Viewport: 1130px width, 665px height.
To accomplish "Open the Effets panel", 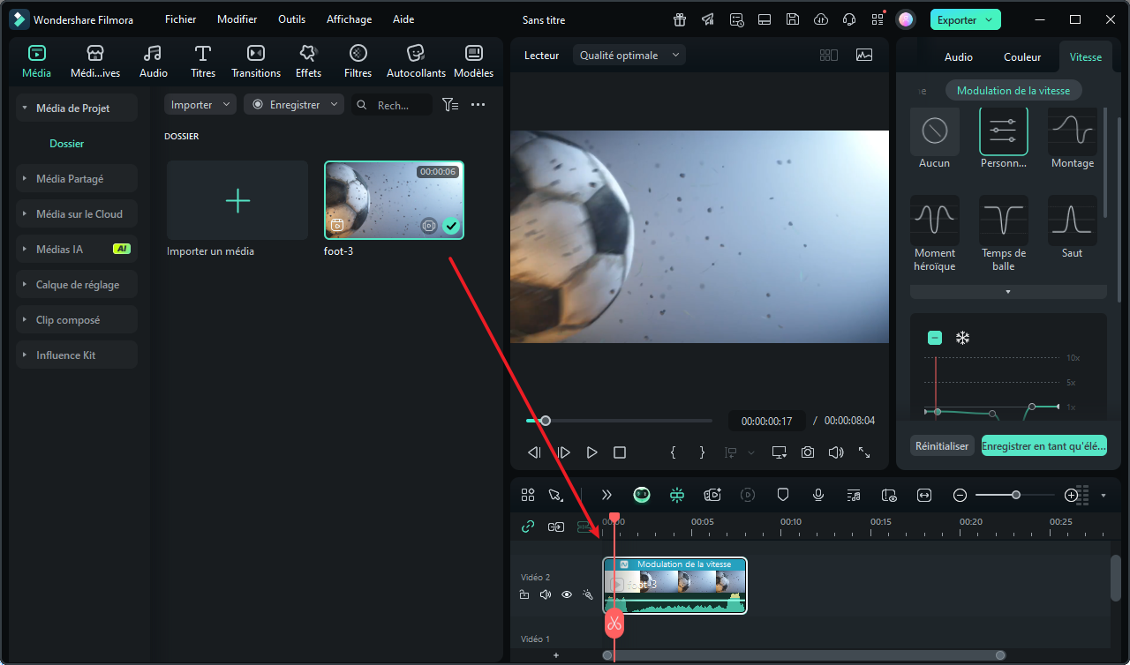I will pyautogui.click(x=308, y=62).
